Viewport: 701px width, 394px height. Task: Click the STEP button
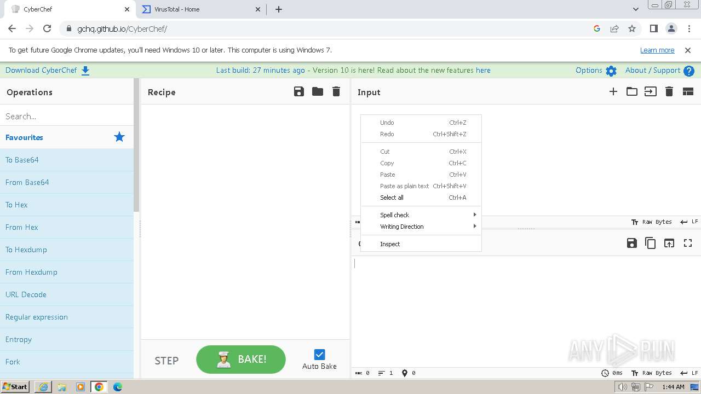click(166, 361)
